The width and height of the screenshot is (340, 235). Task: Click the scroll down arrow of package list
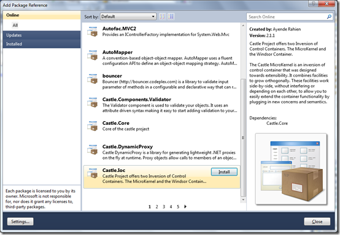tap(243, 200)
